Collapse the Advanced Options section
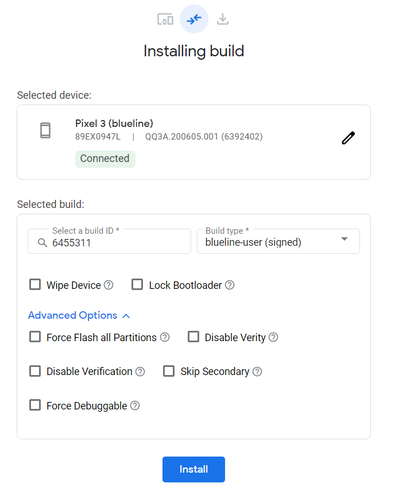The width and height of the screenshot is (395, 487). click(79, 315)
